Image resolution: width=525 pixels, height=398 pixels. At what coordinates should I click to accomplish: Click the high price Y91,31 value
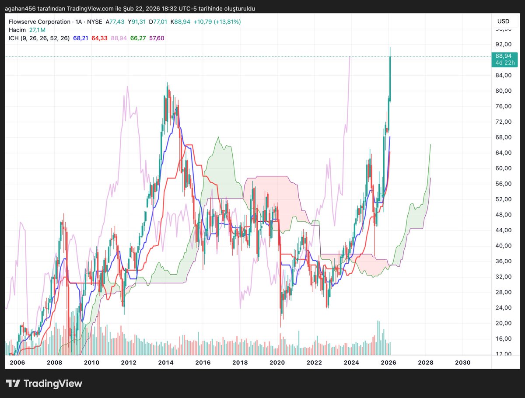coord(137,21)
